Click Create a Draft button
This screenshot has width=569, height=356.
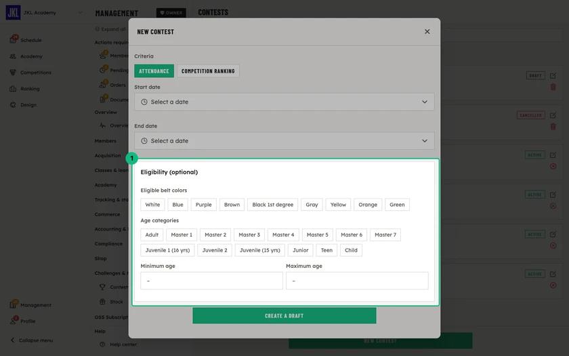284,316
